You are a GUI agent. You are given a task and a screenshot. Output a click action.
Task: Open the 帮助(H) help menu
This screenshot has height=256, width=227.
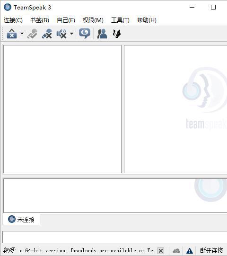pos(147,20)
